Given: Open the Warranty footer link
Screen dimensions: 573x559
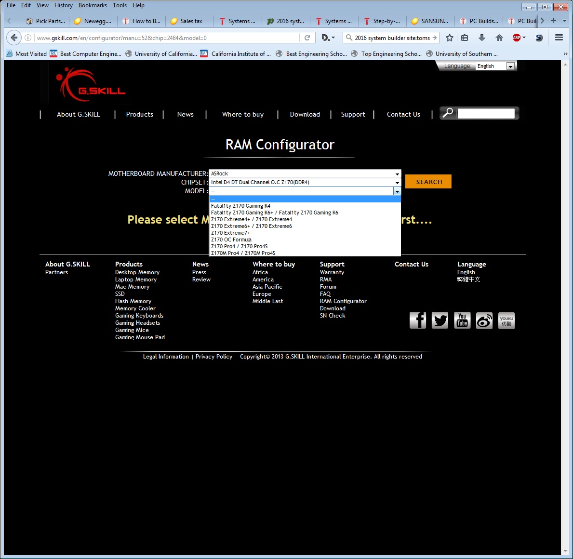Looking at the screenshot, I should click(332, 272).
